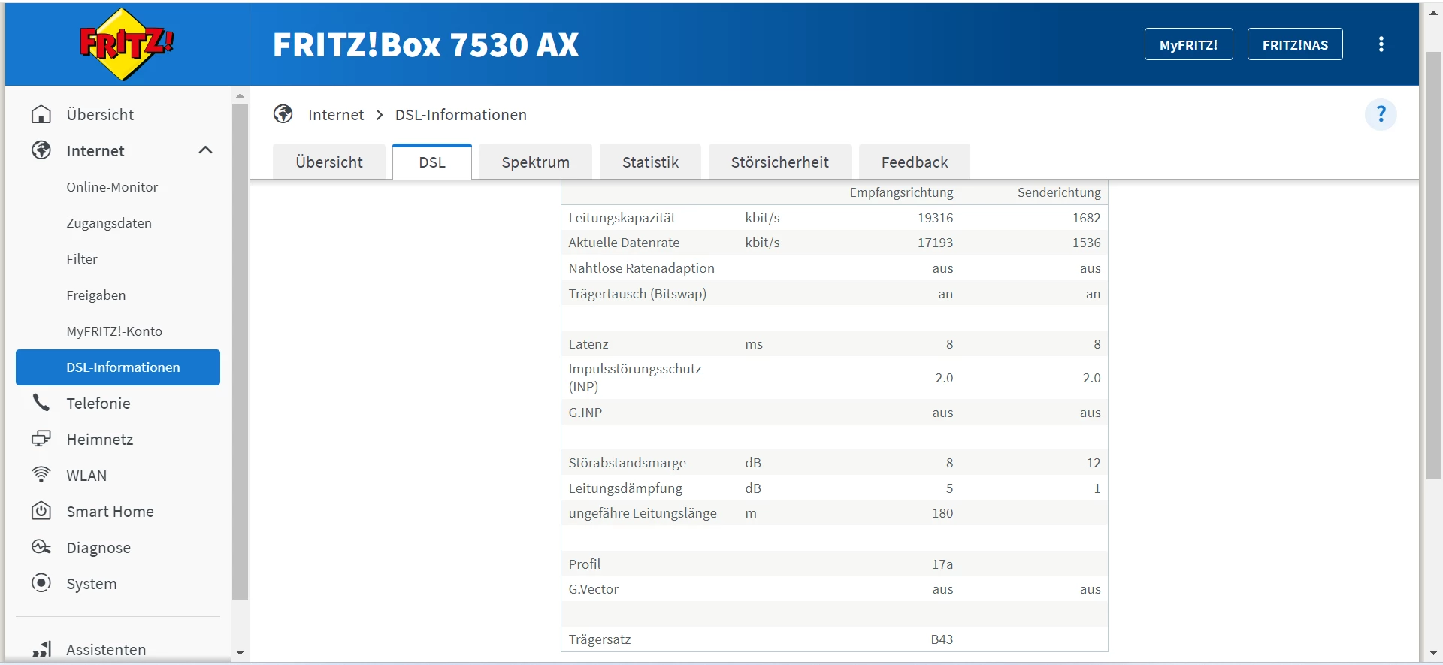
Task: Click the sidebar scroll down arrow
Action: 240,653
